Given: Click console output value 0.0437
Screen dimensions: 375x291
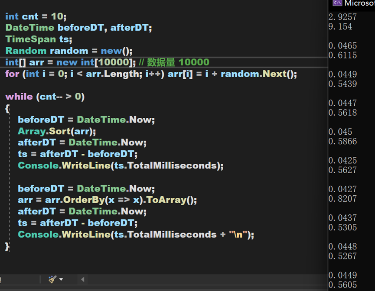Looking at the screenshot, I should (342, 218).
